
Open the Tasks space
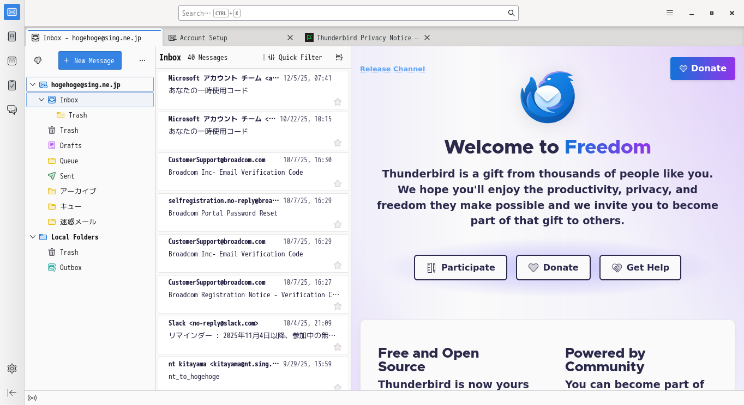pos(12,85)
